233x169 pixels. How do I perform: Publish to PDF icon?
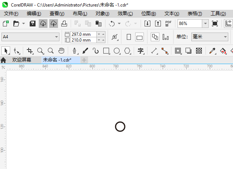click(168, 24)
